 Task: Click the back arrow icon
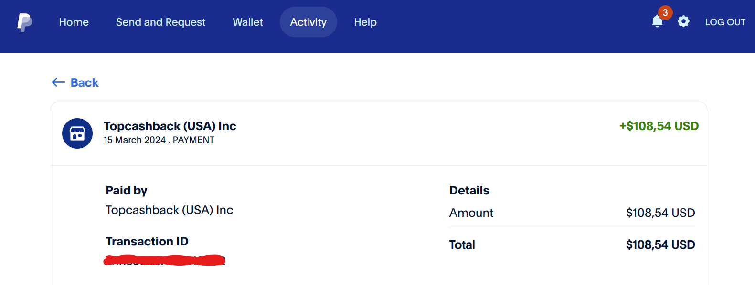[58, 82]
